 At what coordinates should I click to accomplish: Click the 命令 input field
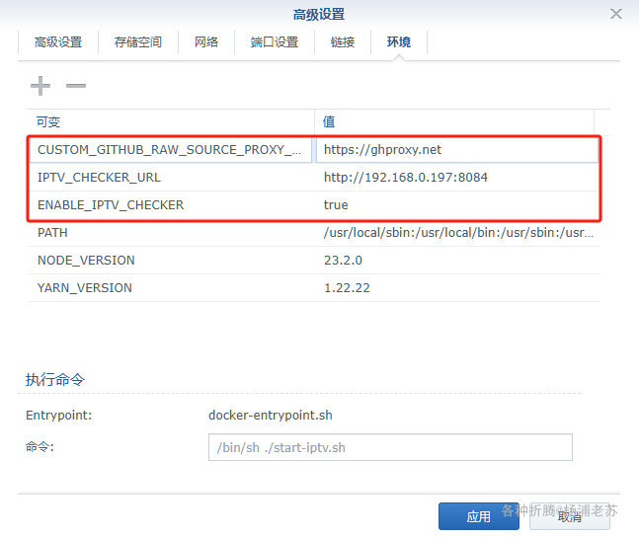tap(390, 447)
